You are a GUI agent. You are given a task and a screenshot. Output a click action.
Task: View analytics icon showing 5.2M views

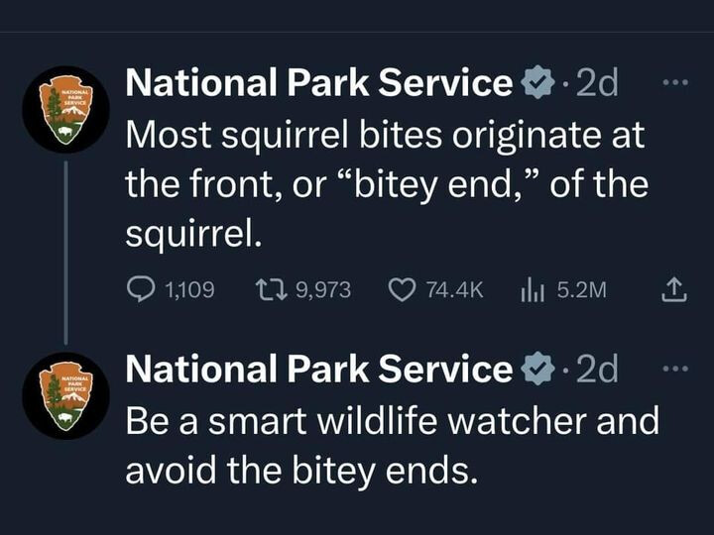[x=533, y=288]
